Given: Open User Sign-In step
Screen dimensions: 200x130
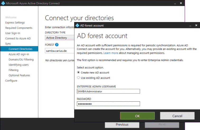Looking at the screenshot, I should coord(13,33).
